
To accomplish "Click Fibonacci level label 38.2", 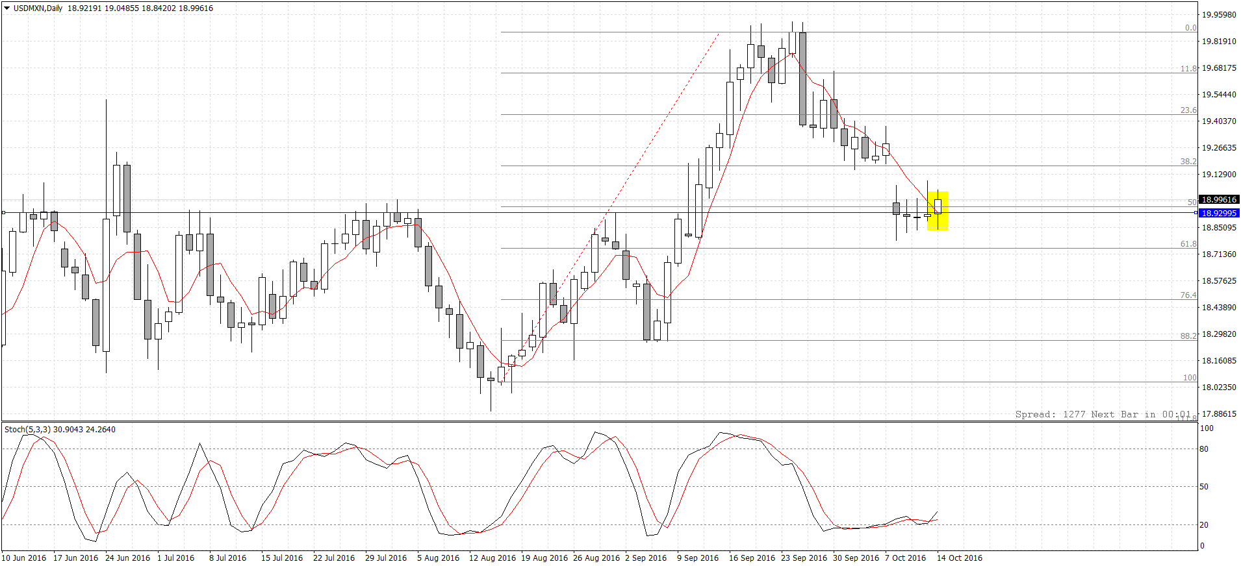I will 1188,162.
